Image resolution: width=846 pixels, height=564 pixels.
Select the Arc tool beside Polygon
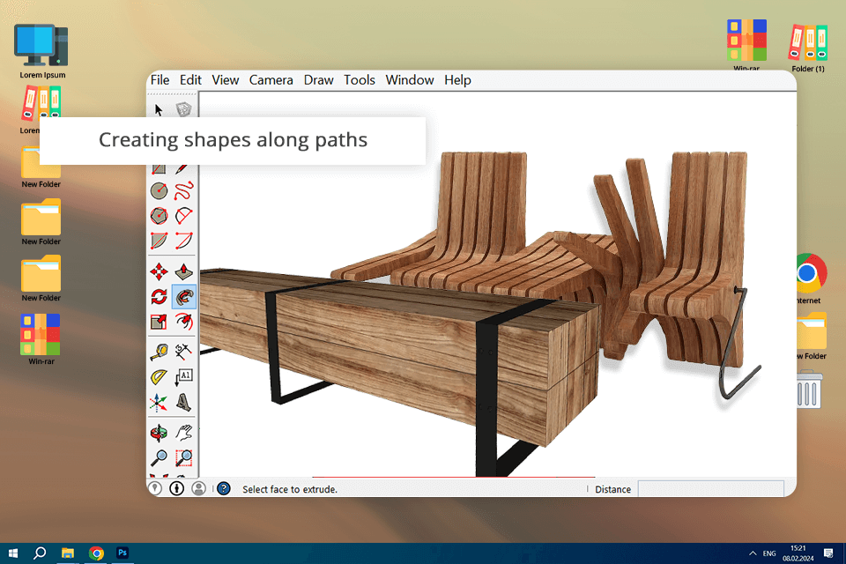(184, 216)
